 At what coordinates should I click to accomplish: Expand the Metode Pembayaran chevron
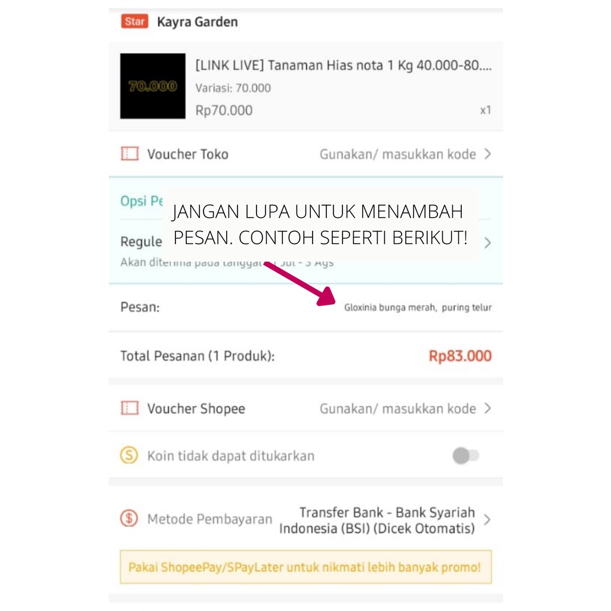pos(487,520)
